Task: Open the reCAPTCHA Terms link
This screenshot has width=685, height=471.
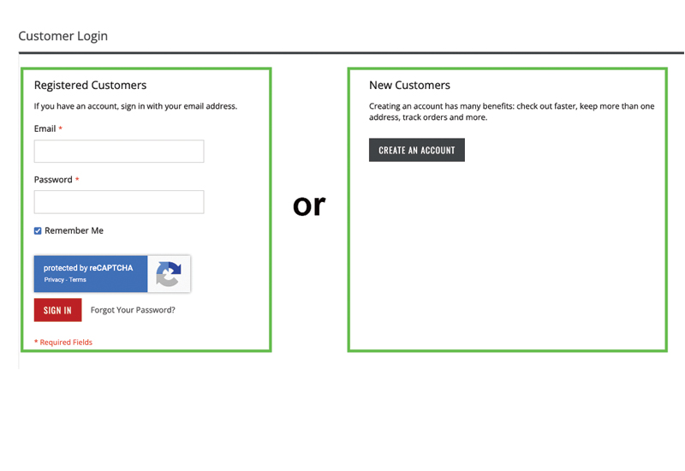Action: coord(78,280)
